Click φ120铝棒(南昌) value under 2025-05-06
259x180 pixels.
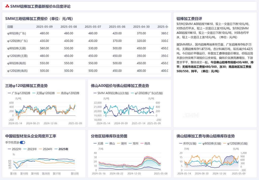[117, 71]
